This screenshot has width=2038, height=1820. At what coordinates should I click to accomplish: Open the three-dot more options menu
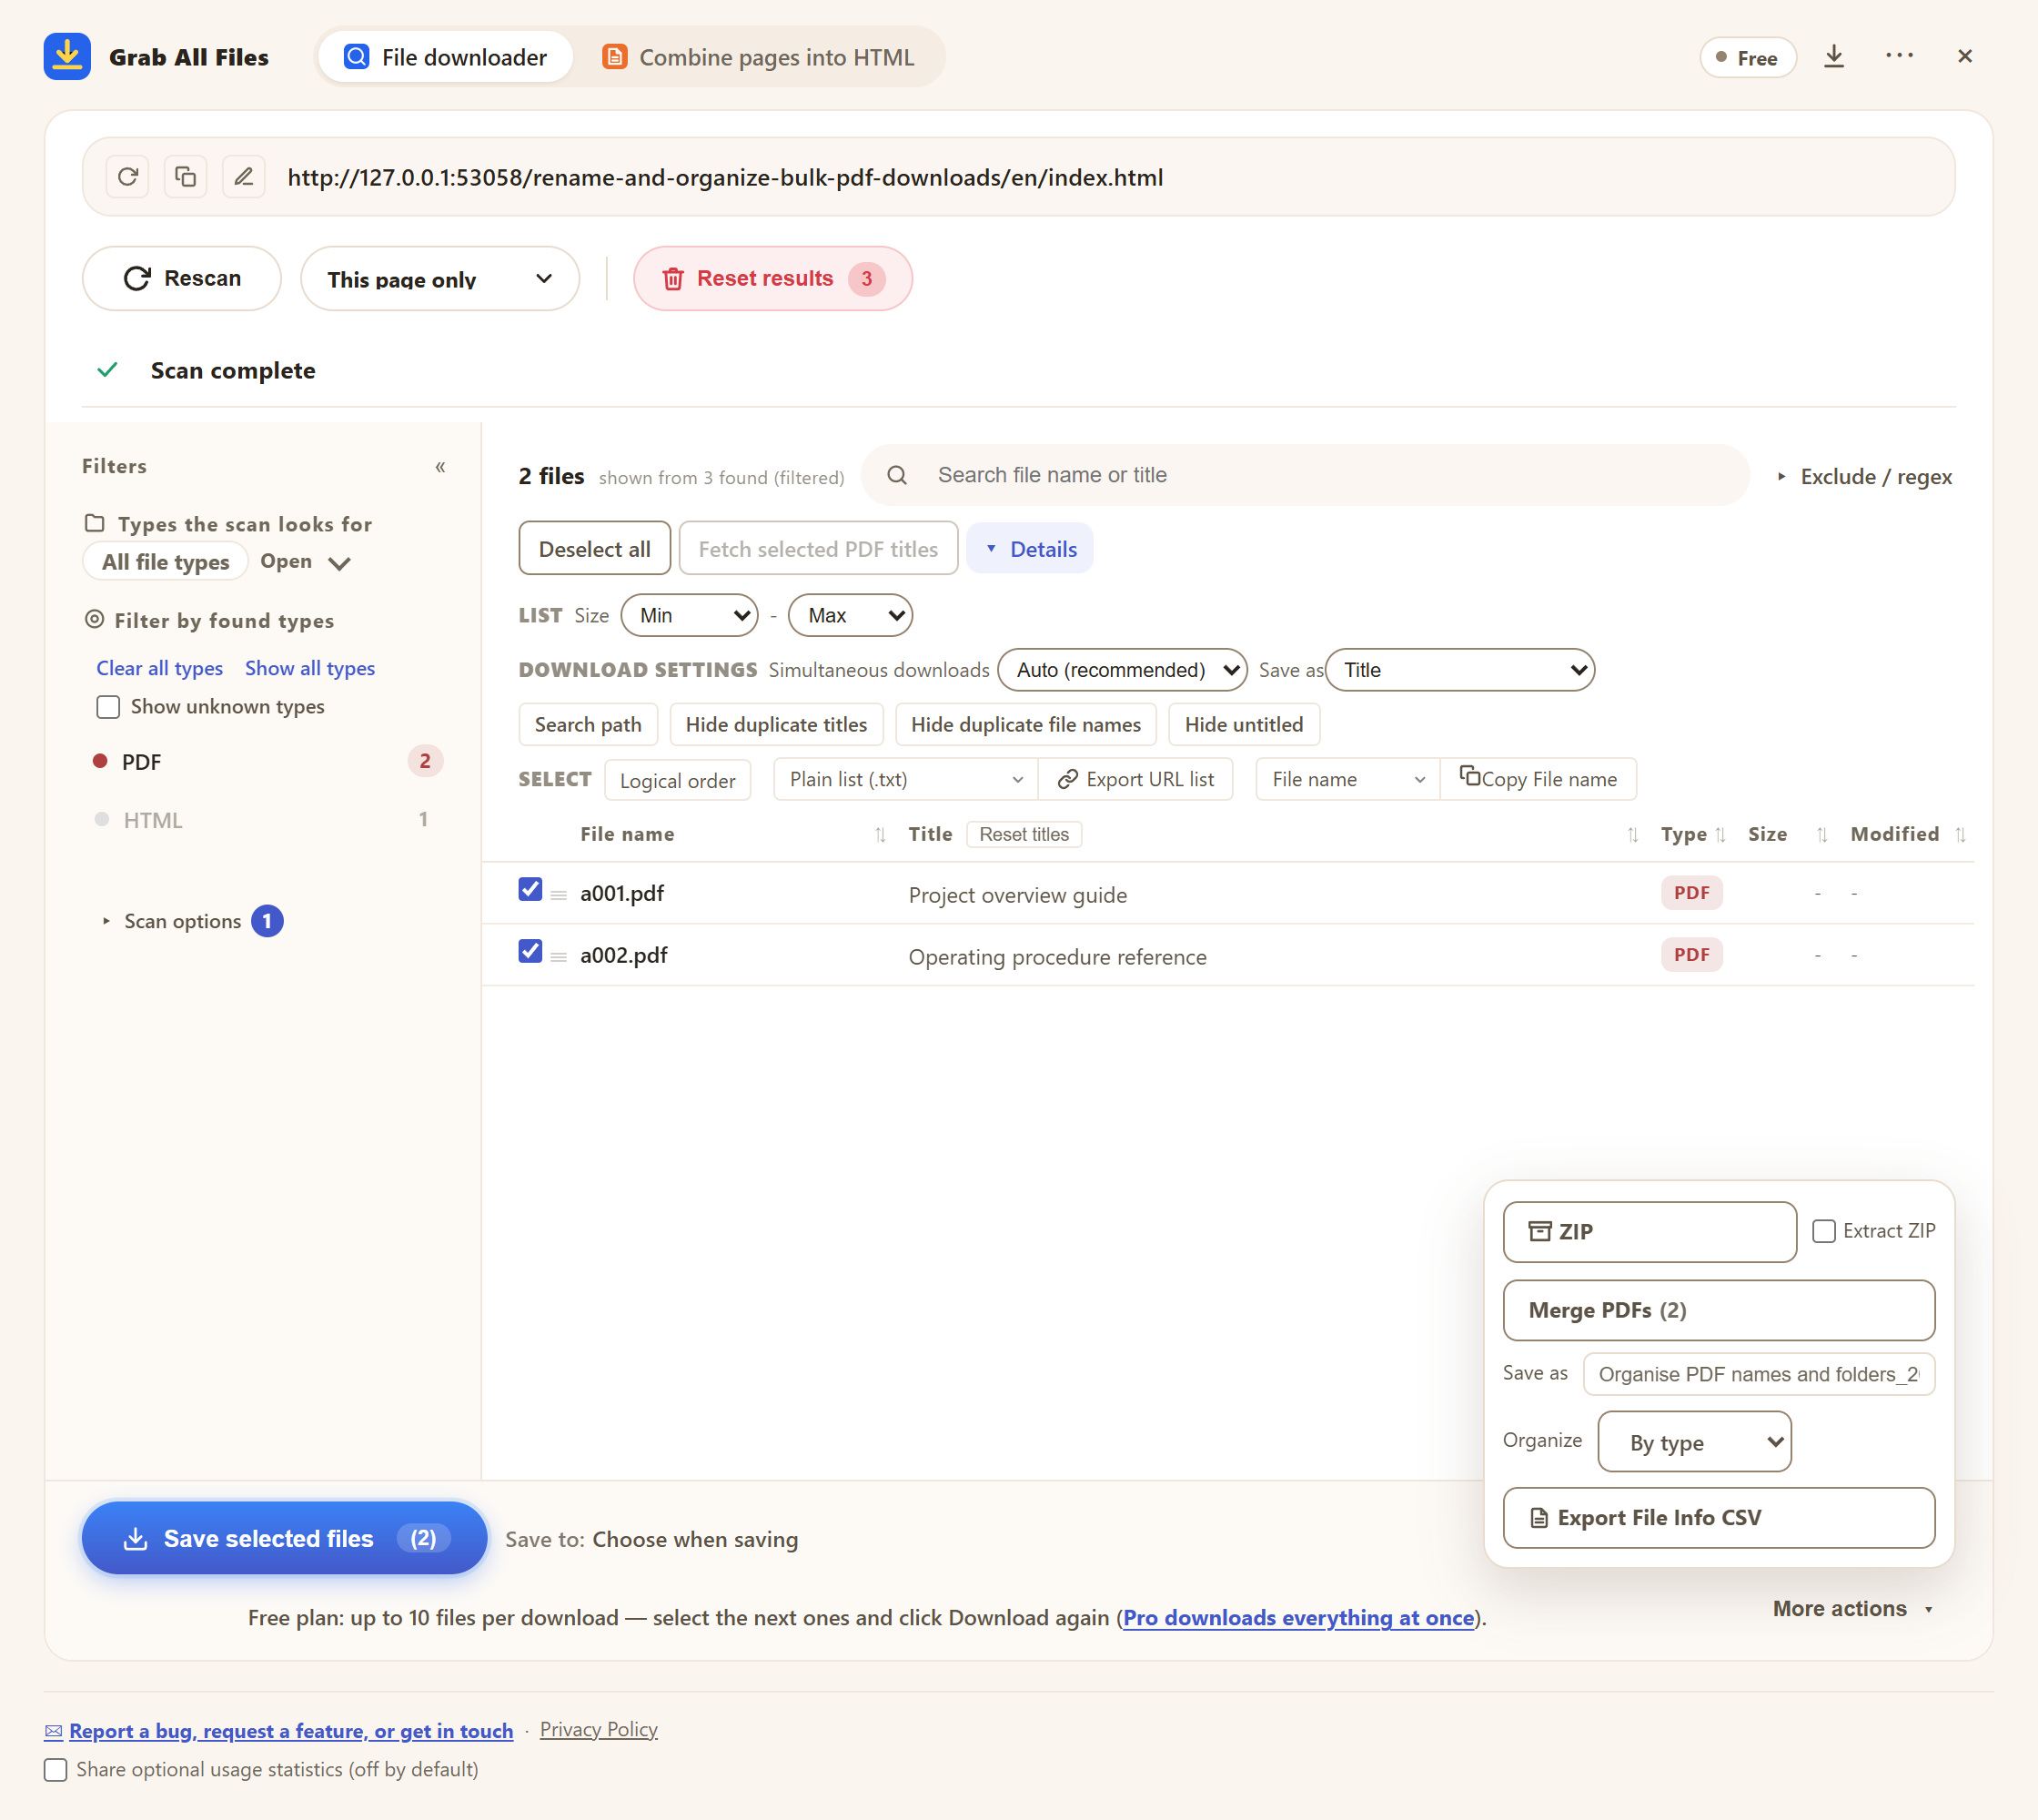1900,57
